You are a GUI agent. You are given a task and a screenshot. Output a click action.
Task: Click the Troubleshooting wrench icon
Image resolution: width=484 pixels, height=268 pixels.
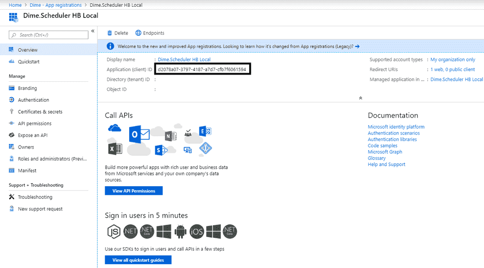12,197
